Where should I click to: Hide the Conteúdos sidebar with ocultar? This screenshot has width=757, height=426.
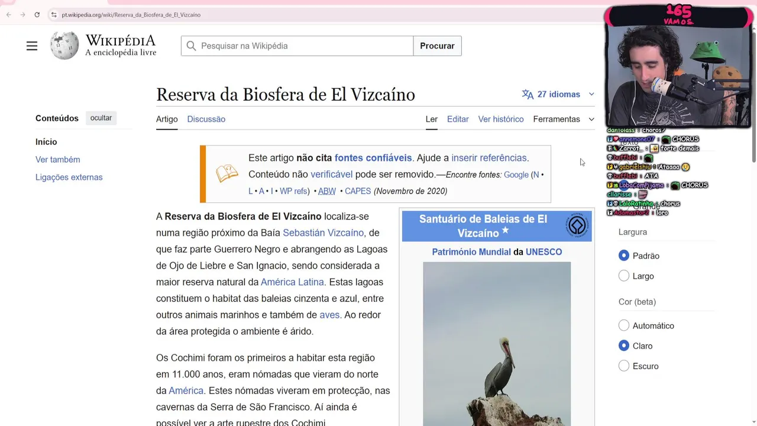[101, 118]
